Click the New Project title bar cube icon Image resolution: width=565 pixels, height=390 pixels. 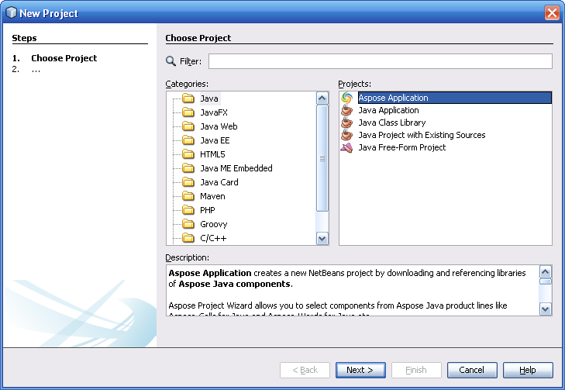point(11,12)
